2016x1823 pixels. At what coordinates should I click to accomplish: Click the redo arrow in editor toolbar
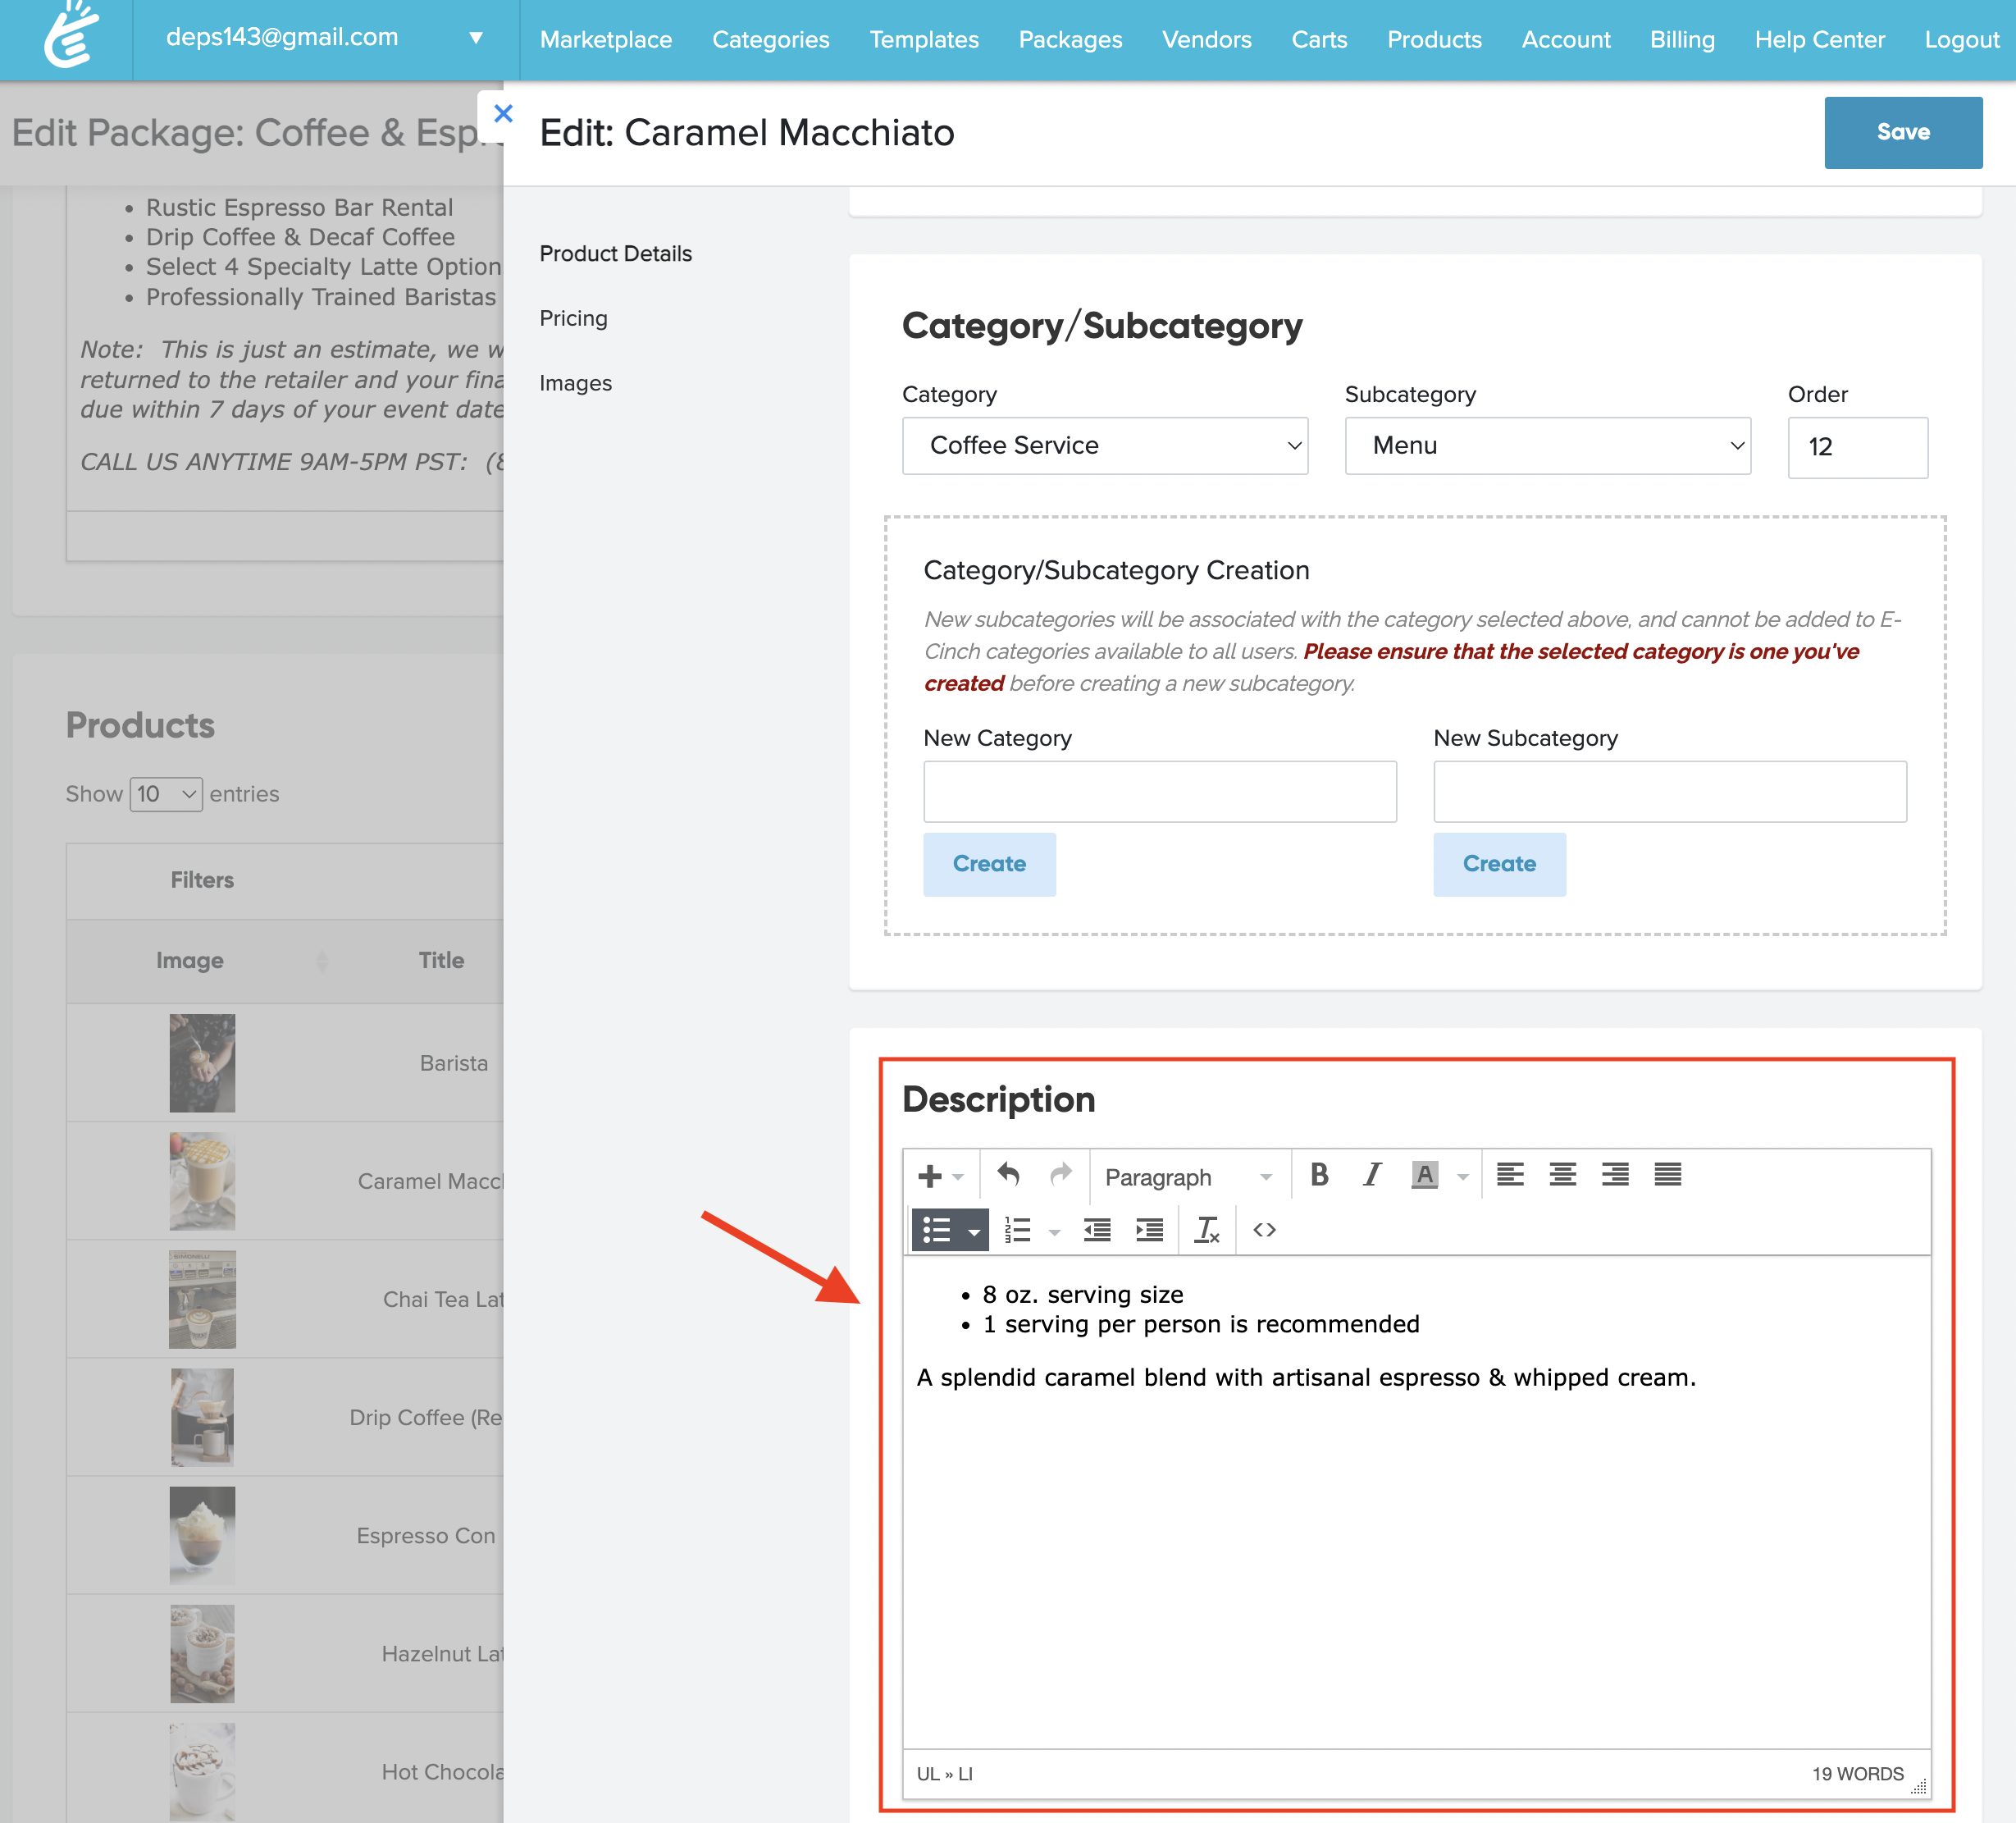[x=1060, y=1176]
